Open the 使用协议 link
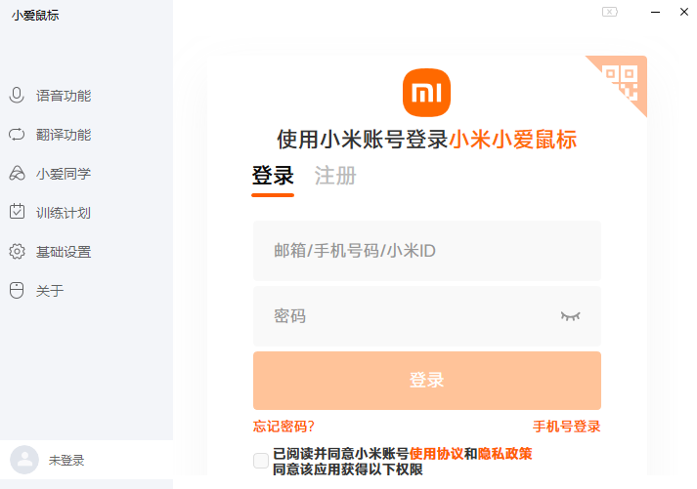 click(436, 454)
